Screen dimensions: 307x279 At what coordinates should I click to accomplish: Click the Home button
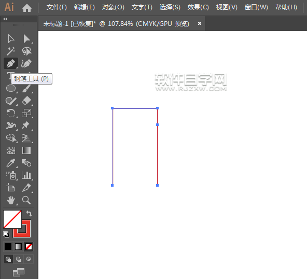27,8
